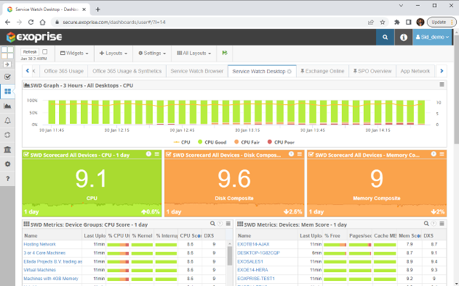
Task: Switch to App Network tab
Action: 415,71
